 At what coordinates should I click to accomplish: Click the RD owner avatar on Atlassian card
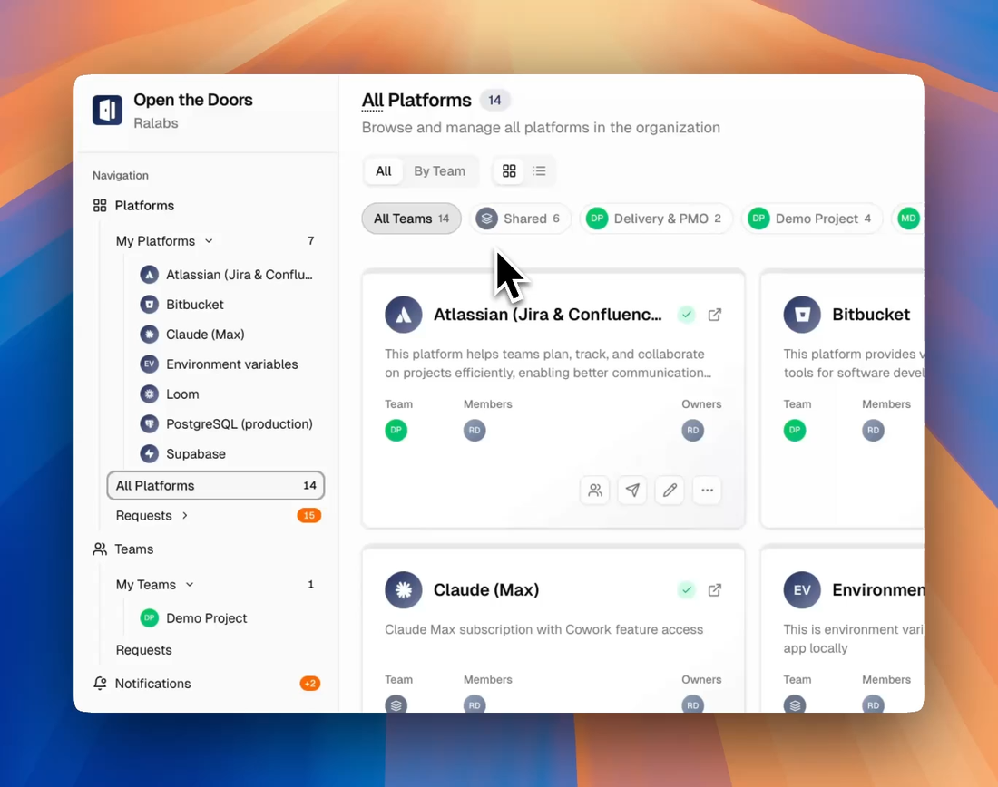coord(692,430)
